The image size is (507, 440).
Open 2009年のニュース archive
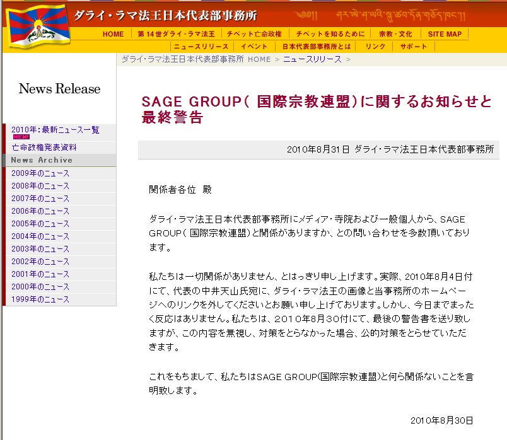[40, 173]
